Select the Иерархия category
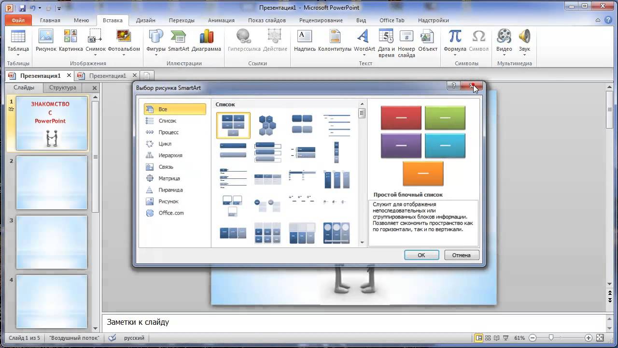Image resolution: width=618 pixels, height=348 pixels. tap(175, 156)
